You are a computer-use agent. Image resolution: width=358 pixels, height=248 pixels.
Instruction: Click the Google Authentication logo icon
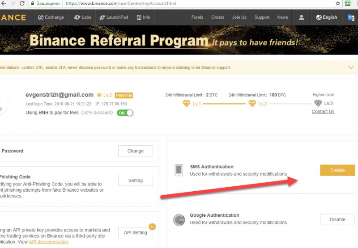pos(179,220)
